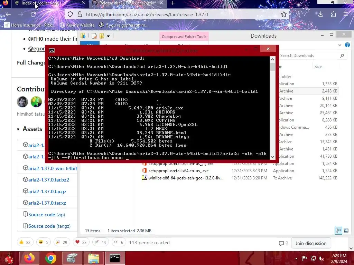The height and width of the screenshot is (265, 354).
Task: Toggle heart reaction with 23
Action: pyautogui.click(x=81, y=242)
